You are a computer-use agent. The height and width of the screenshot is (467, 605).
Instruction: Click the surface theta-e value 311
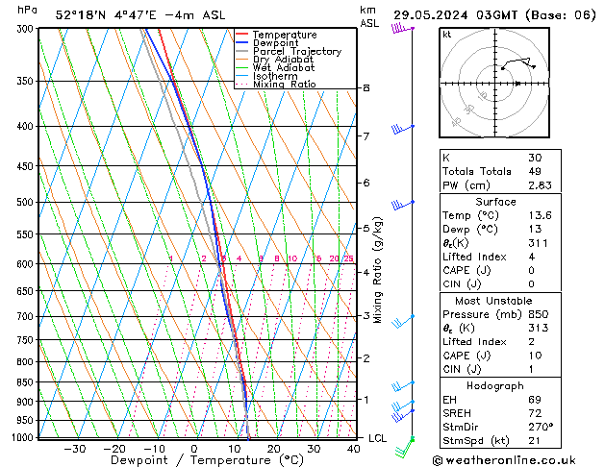coord(538,243)
